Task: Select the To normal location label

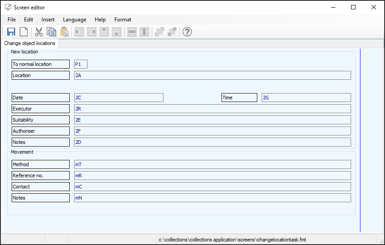Action: point(41,64)
